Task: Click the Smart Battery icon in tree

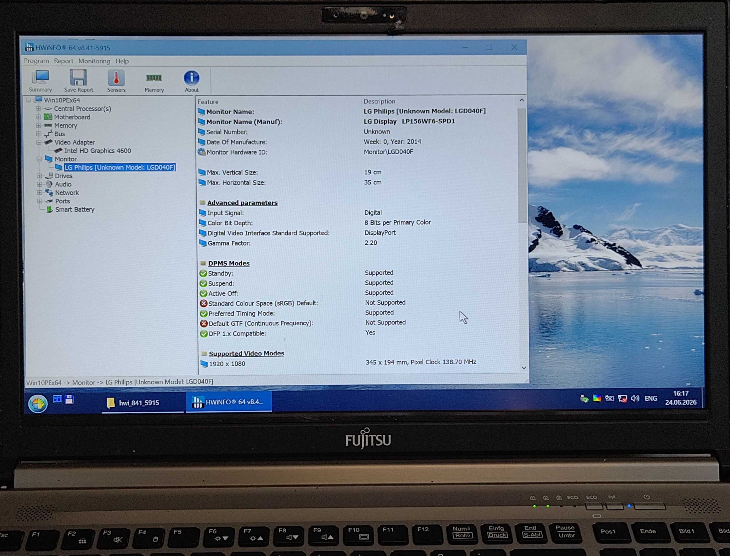Action: pyautogui.click(x=50, y=209)
